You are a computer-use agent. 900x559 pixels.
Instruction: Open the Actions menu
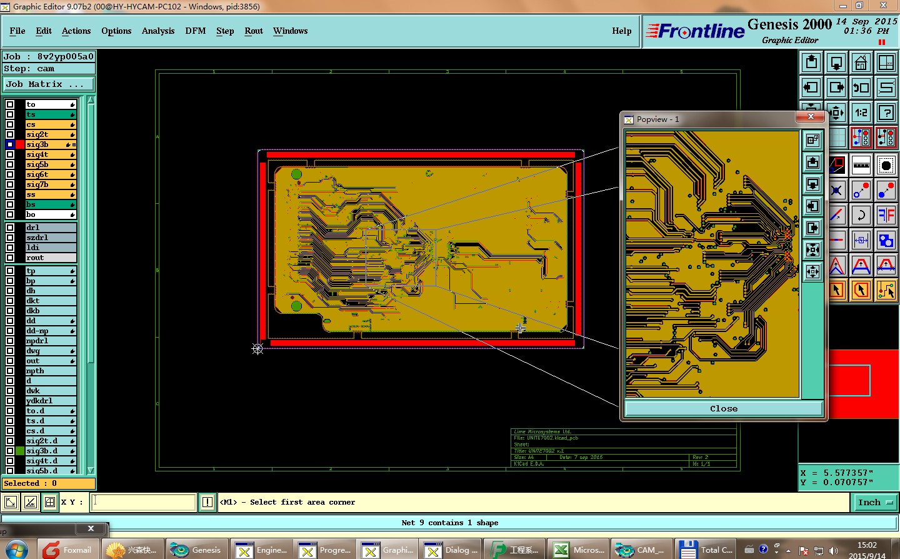[76, 31]
